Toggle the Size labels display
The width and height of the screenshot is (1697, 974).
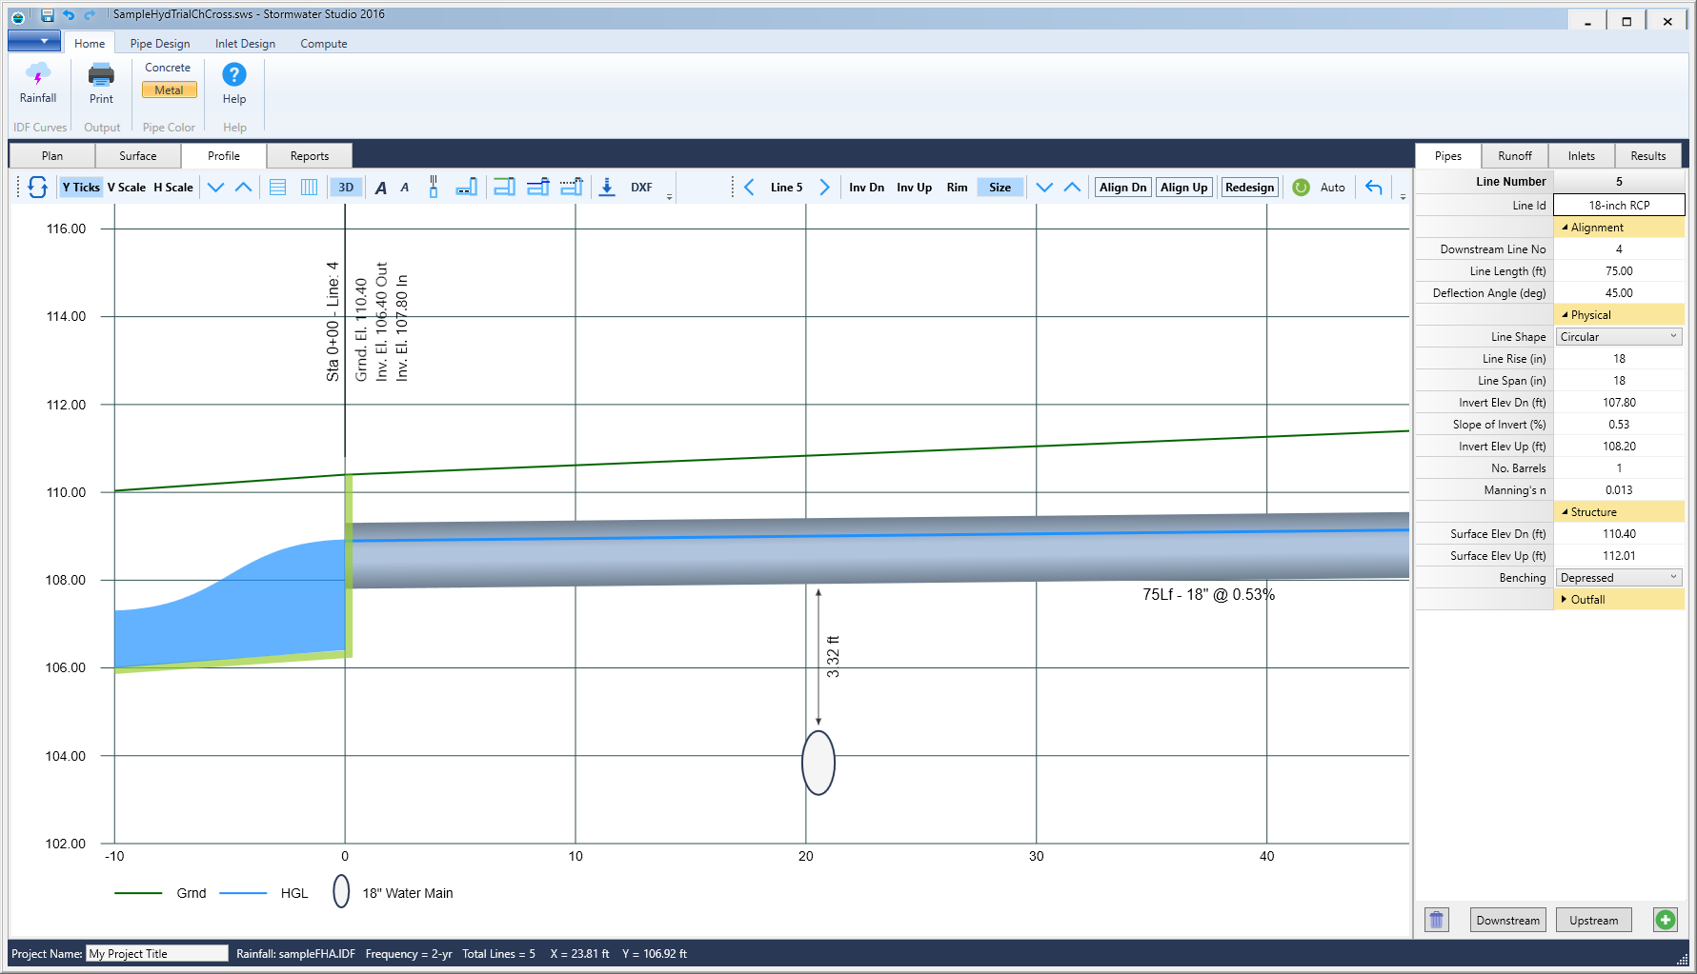[x=999, y=187]
